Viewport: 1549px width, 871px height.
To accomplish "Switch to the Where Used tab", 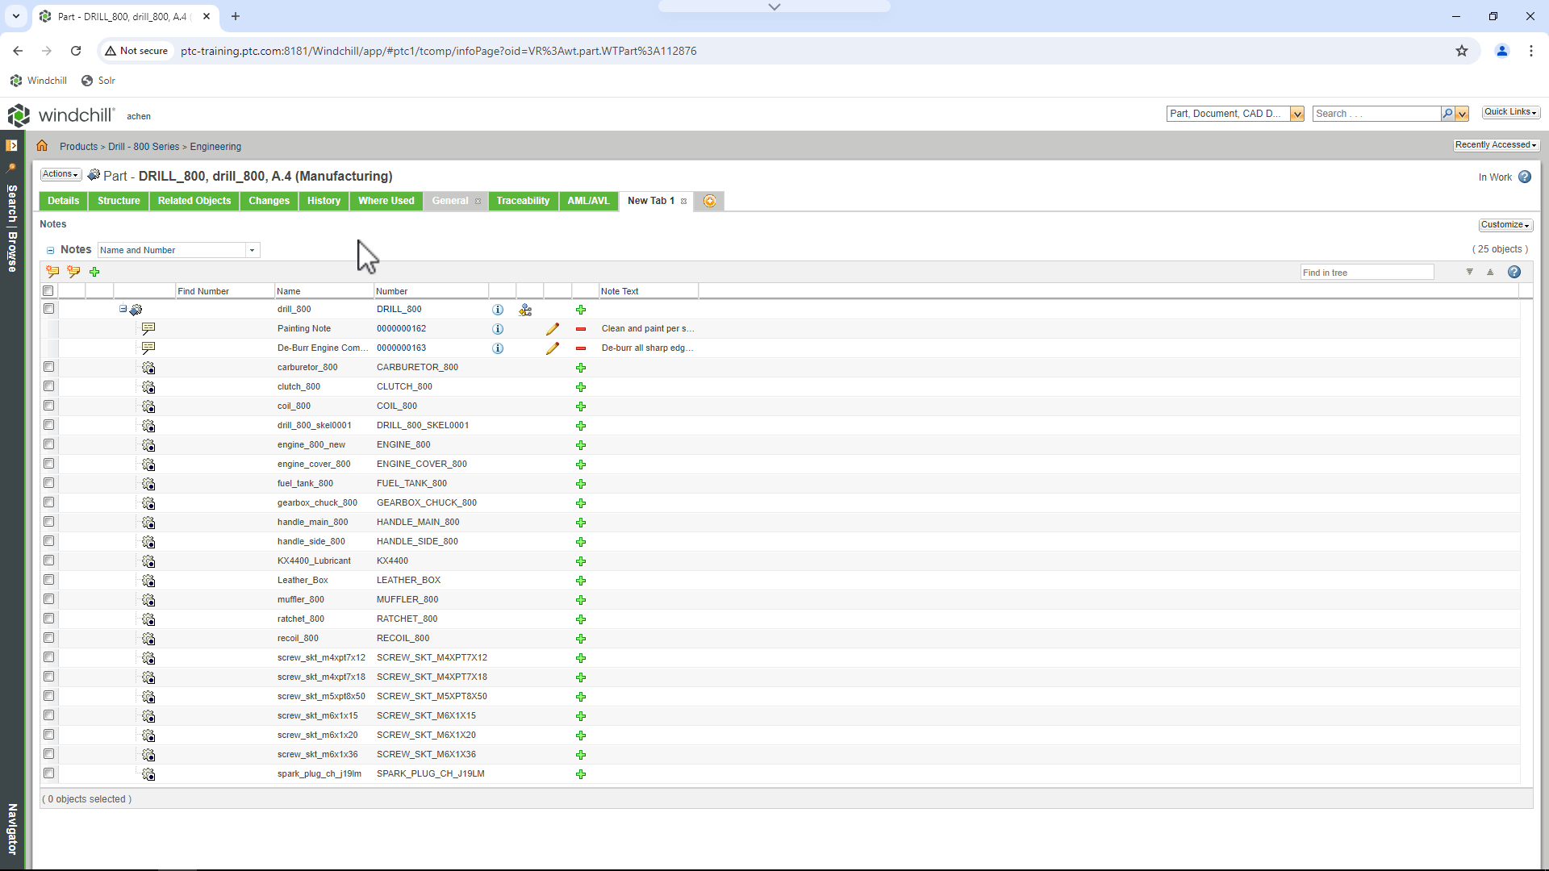I will pos(386,201).
